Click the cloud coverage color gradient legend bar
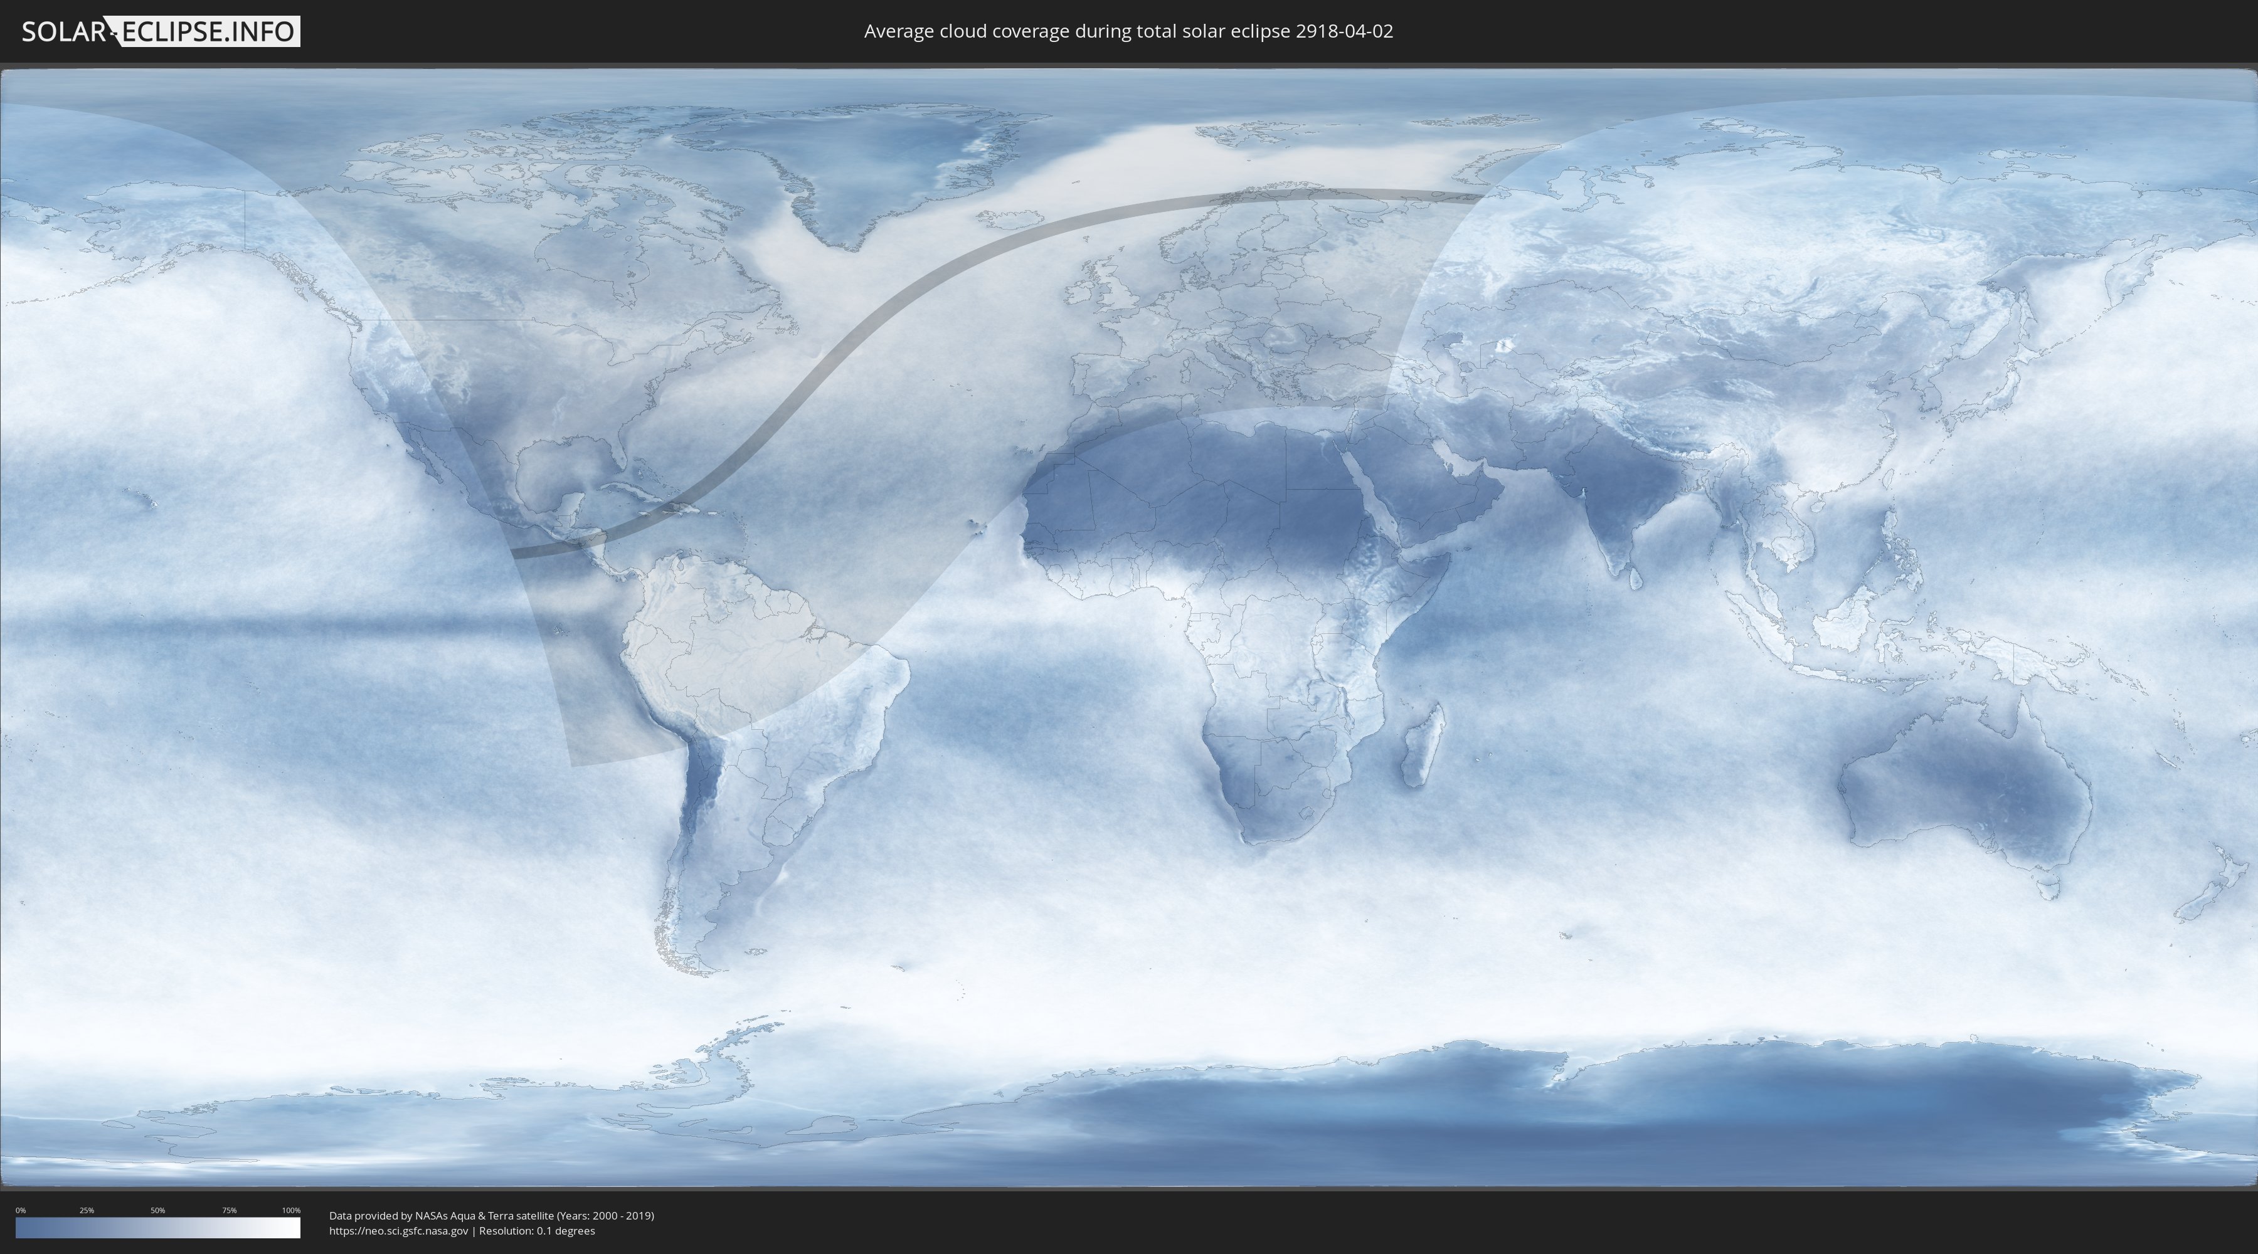The image size is (2258, 1254). pyautogui.click(x=158, y=1228)
